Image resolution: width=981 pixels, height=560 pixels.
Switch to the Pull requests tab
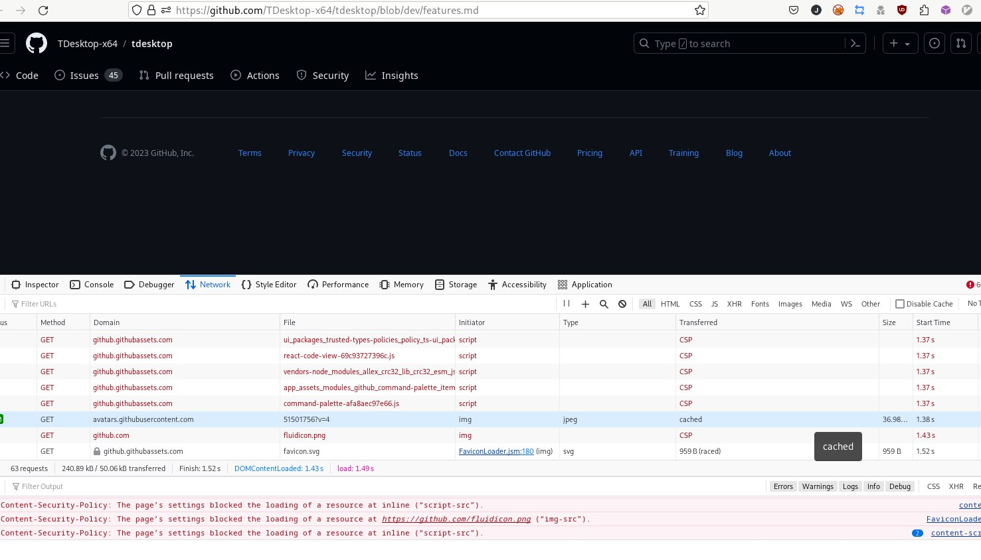point(176,75)
